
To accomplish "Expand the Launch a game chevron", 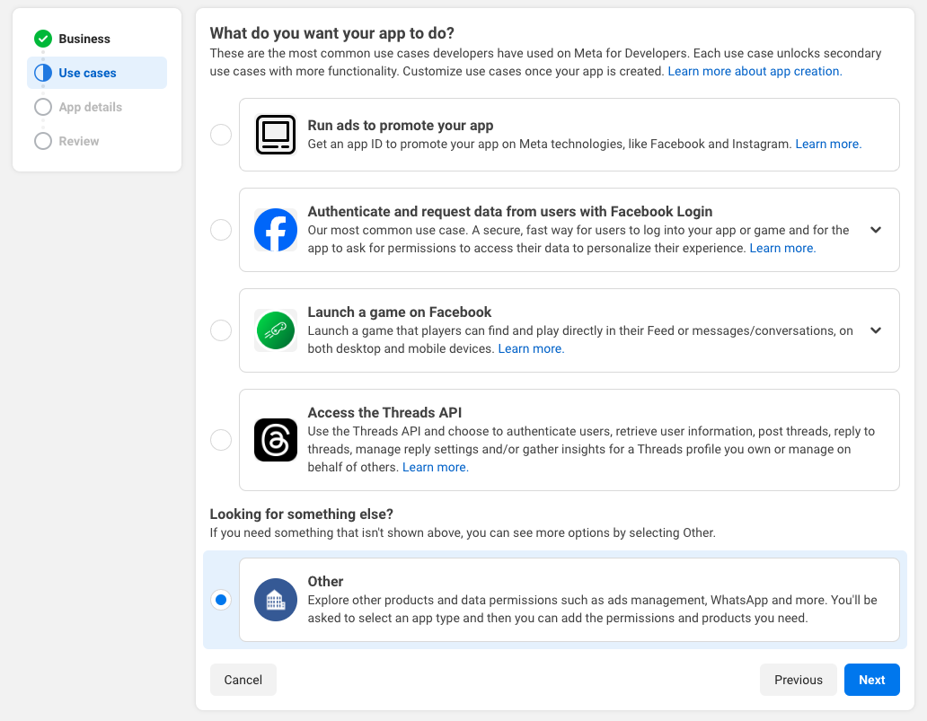I will pyautogui.click(x=876, y=330).
